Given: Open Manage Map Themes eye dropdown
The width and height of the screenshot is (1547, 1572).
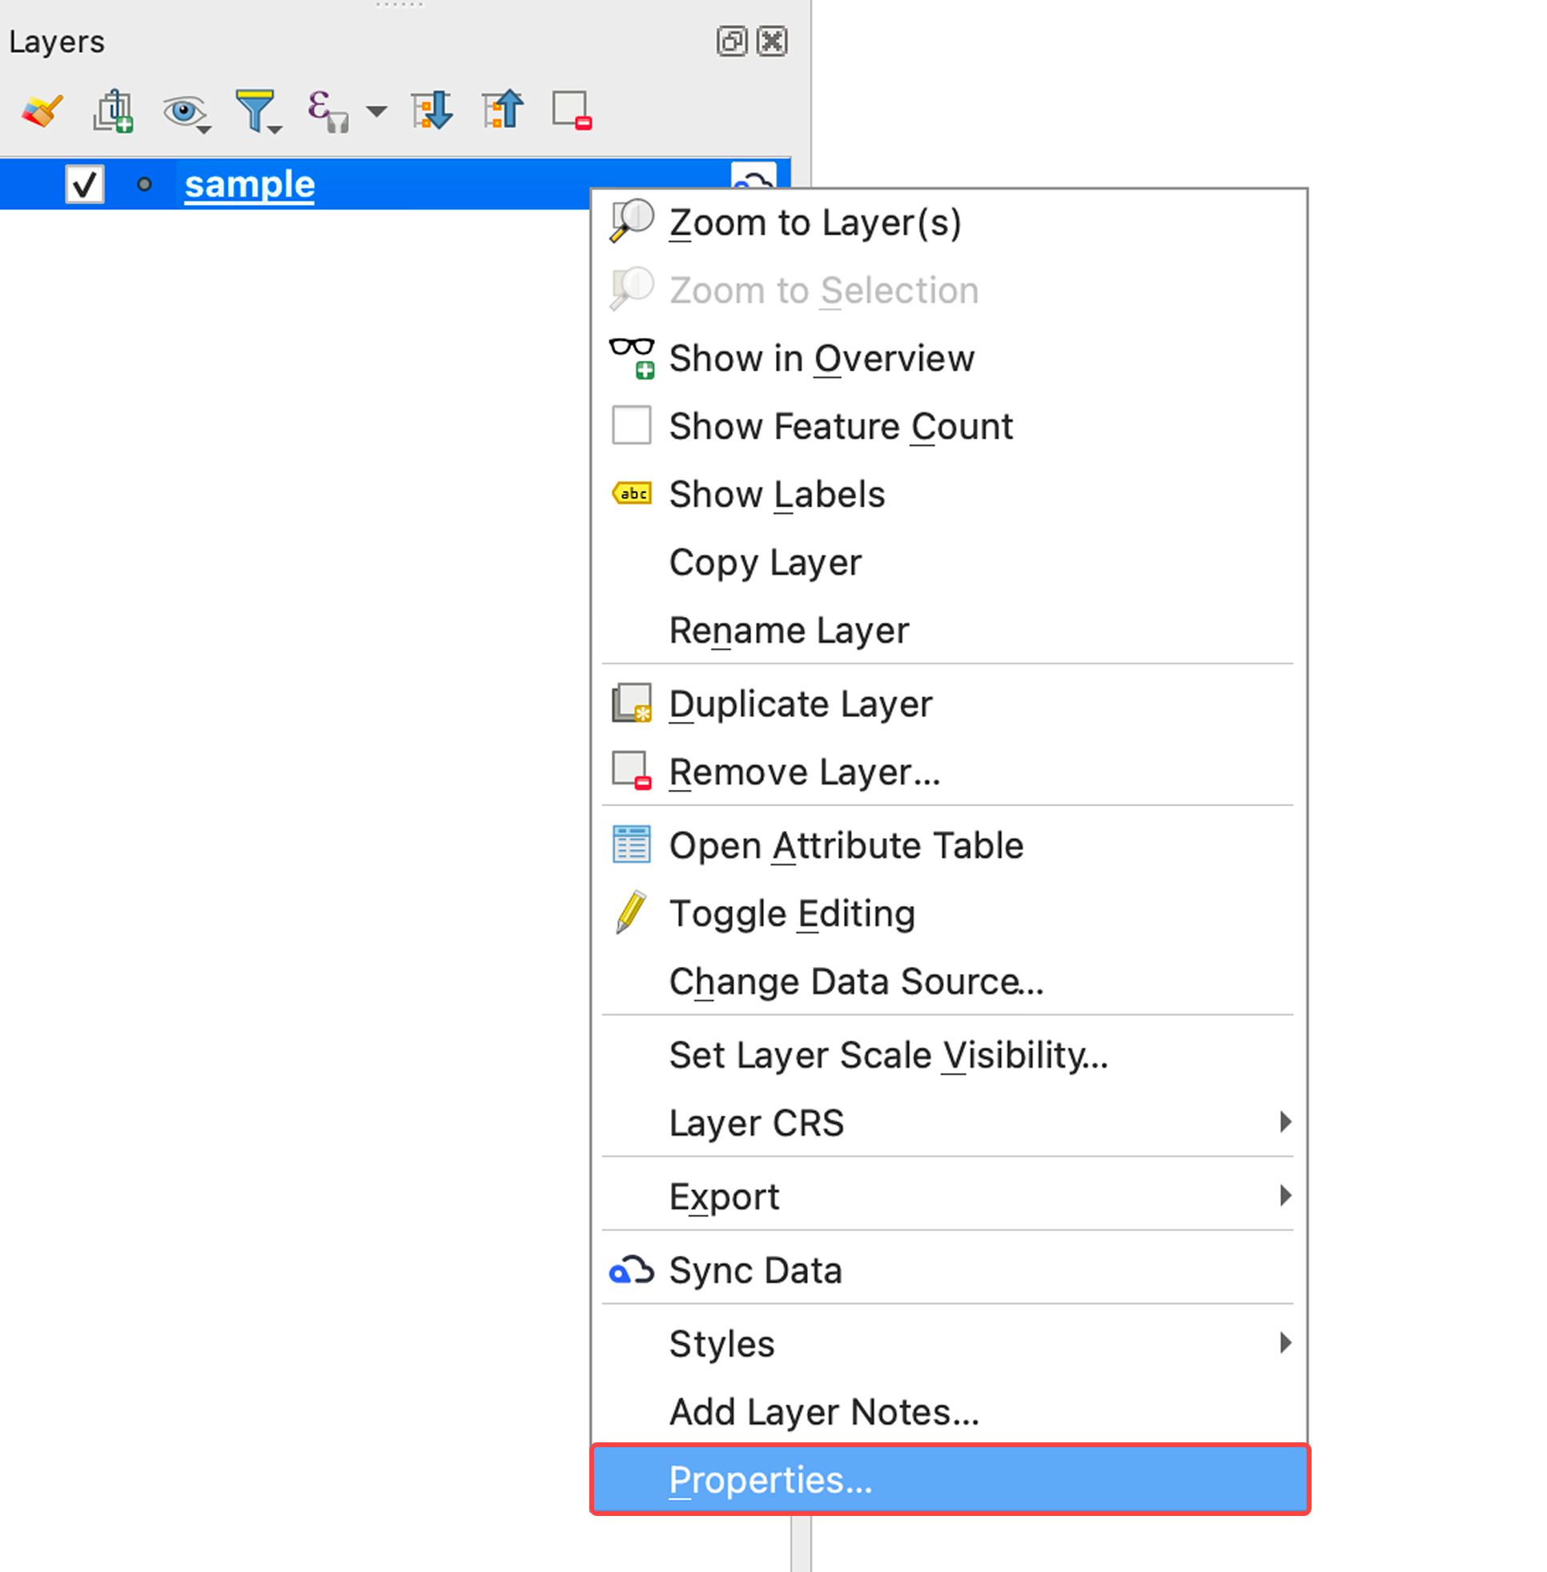Looking at the screenshot, I should click(186, 111).
